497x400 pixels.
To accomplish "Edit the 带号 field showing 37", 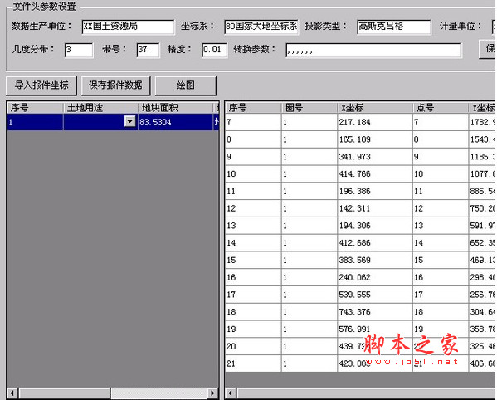I will tap(148, 50).
